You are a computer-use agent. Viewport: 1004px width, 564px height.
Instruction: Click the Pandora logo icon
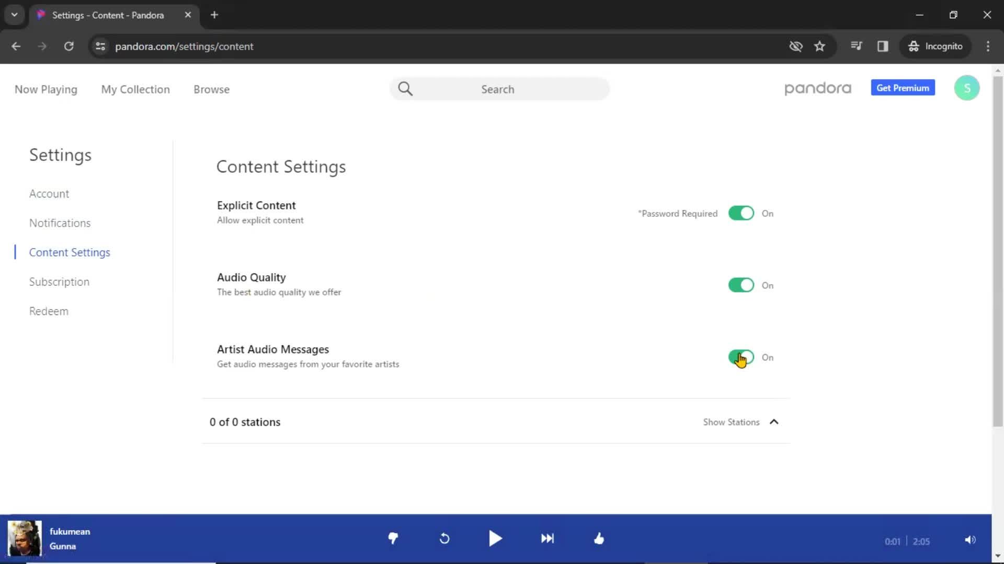pyautogui.click(x=818, y=88)
